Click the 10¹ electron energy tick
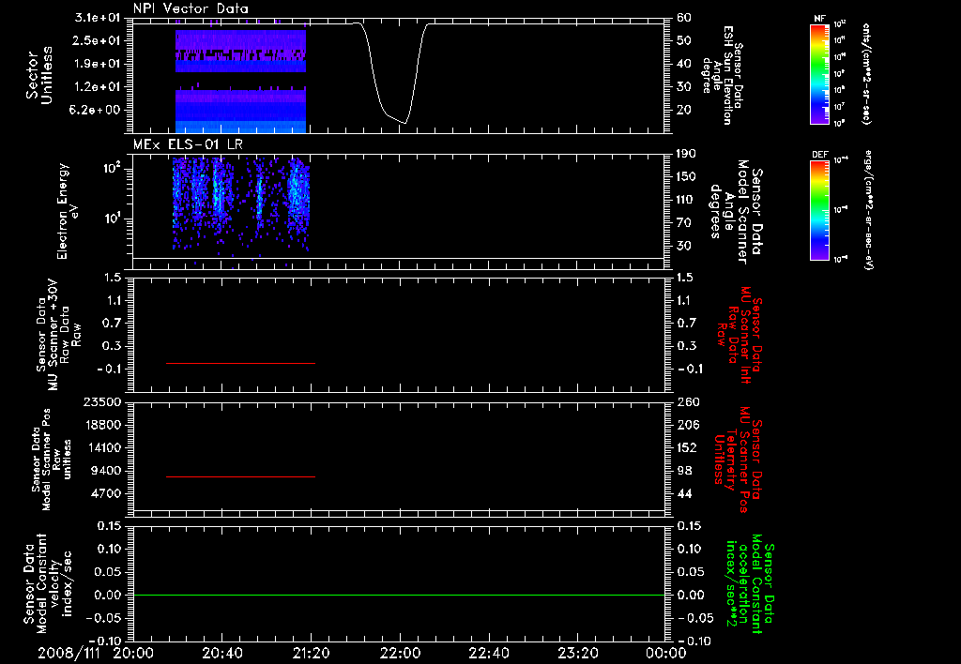 coord(113,219)
